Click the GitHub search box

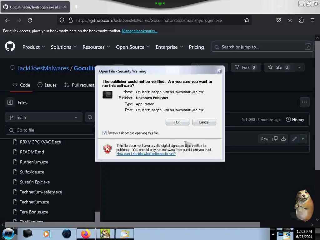click(262, 47)
